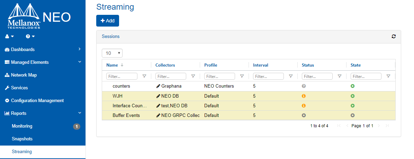The width and height of the screenshot is (414, 159).
Task: Click the question-mark status icon for counters
Action: tap(304, 86)
